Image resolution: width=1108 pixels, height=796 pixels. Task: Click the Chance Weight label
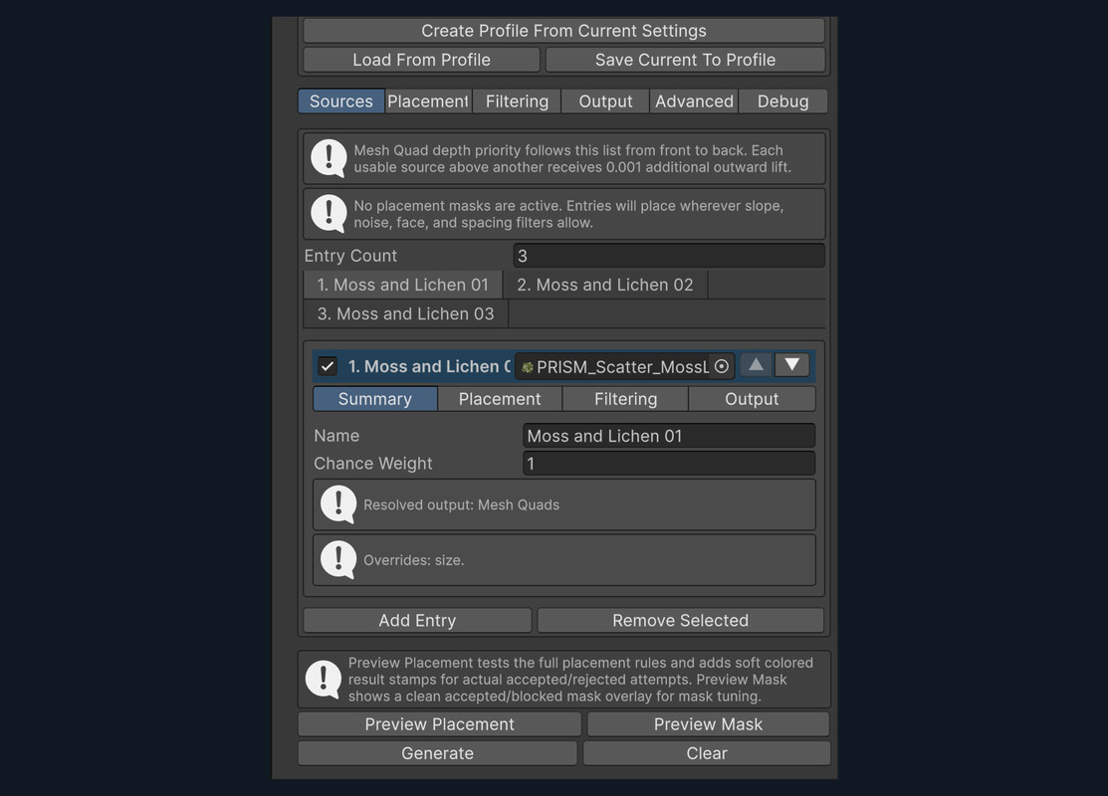(x=373, y=464)
